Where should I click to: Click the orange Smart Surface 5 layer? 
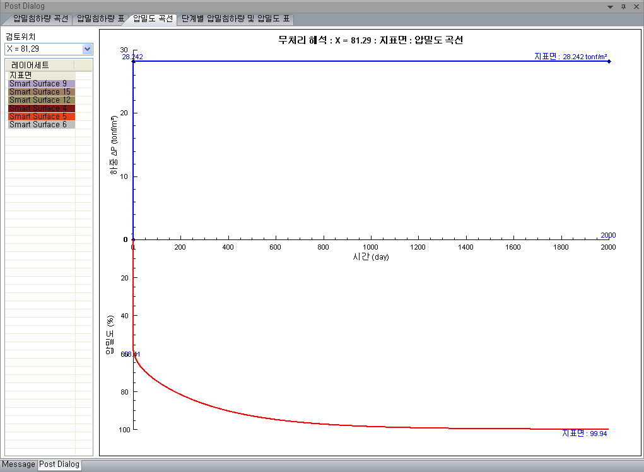[39, 117]
